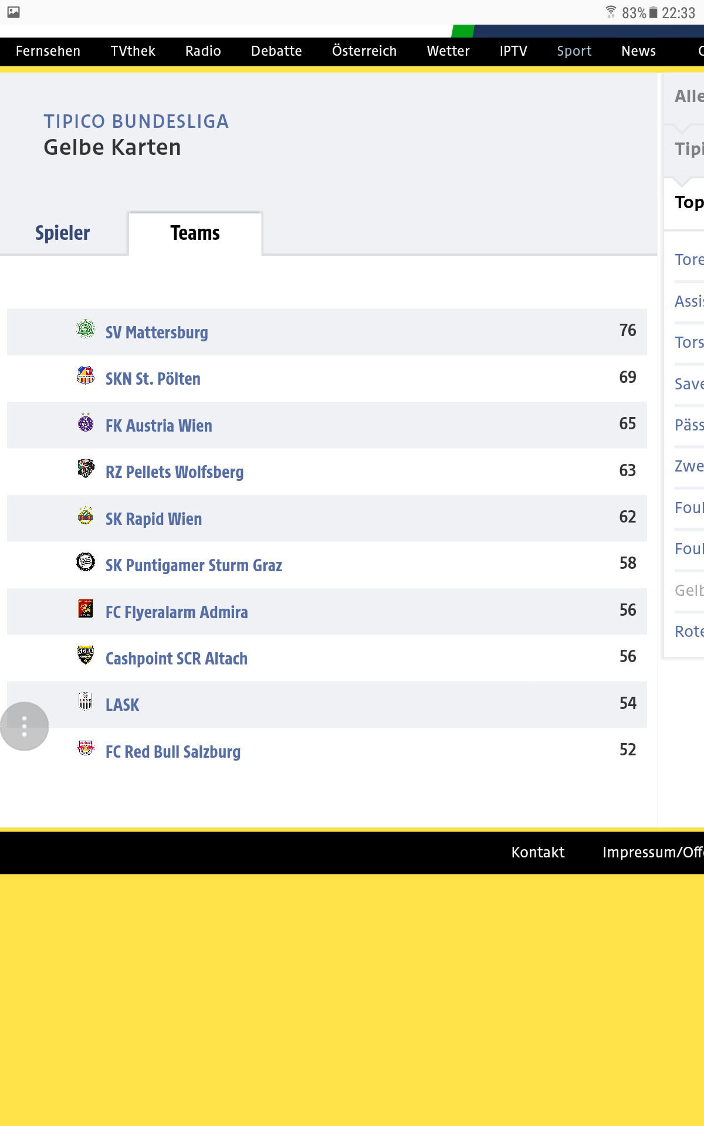Image resolution: width=704 pixels, height=1126 pixels.
Task: Switch to the Spieler tab
Action: [63, 233]
